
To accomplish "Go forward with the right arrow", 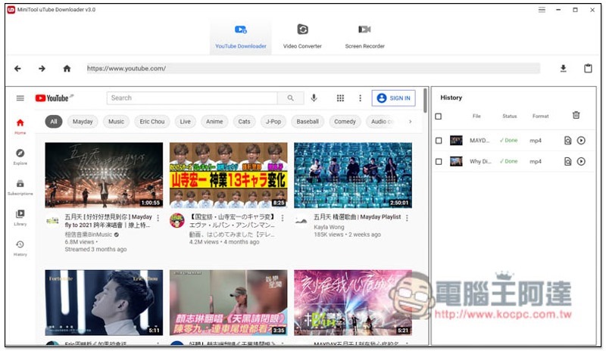I will (x=42, y=69).
